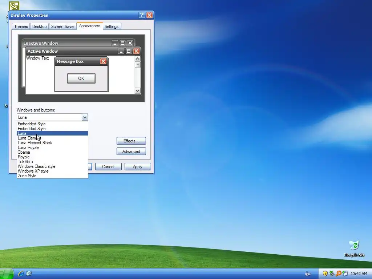Select the Obama style option
The image size is (372, 279).
(52, 152)
